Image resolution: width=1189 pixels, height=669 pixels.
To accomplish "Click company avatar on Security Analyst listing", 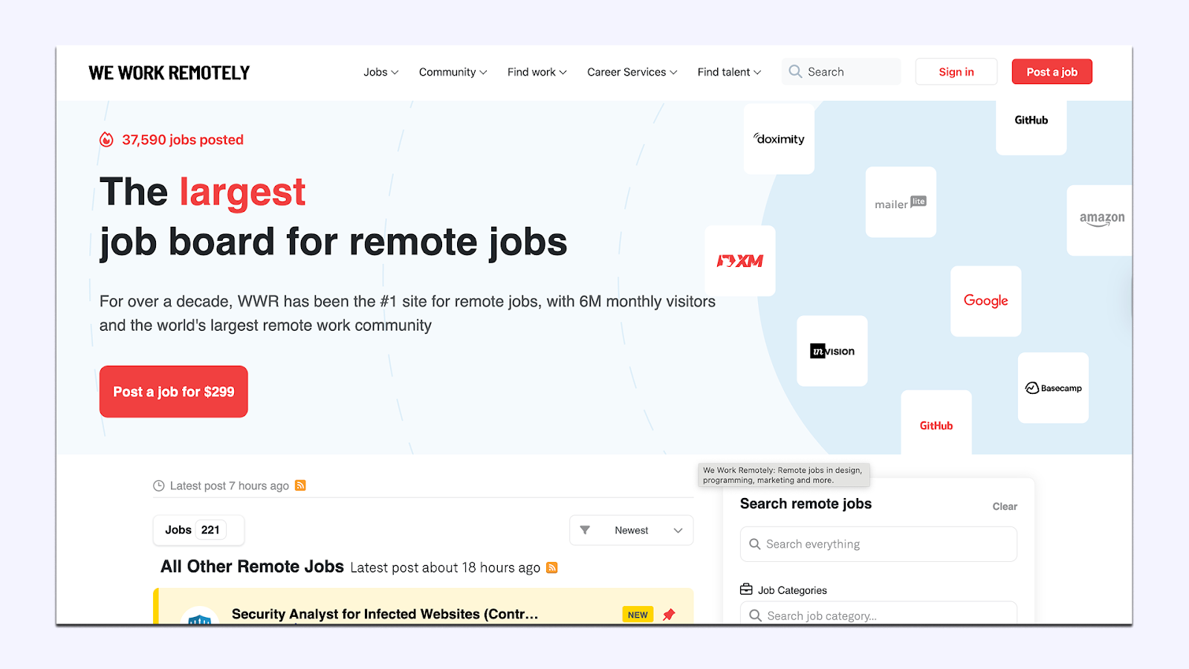I will pos(200,616).
